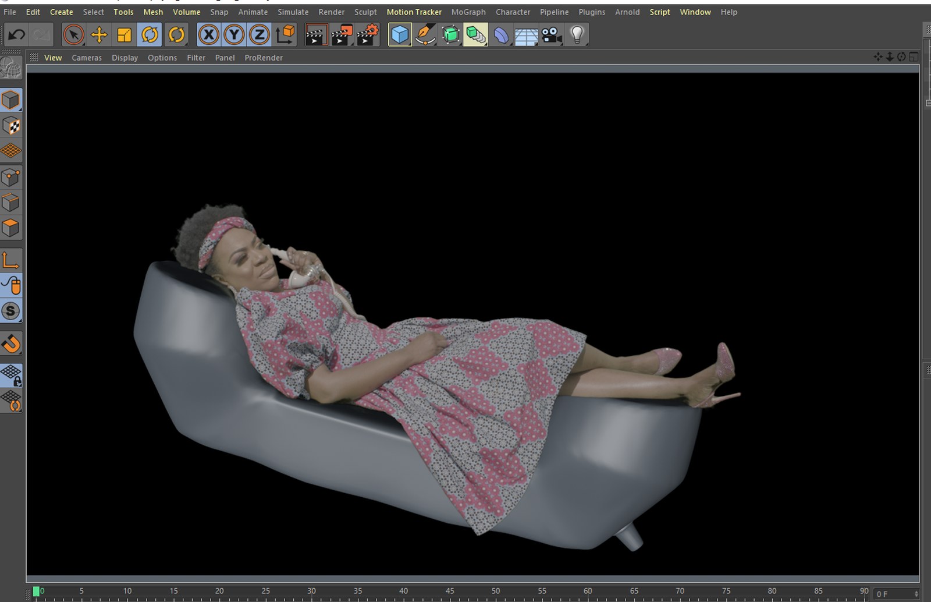
Task: Open the viewport Panel menu
Action: [x=225, y=58]
